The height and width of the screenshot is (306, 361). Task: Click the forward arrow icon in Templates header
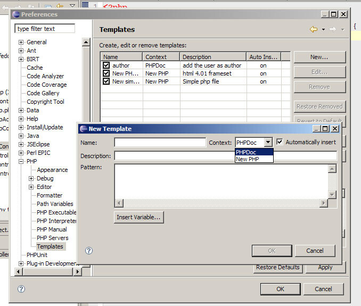coord(333,29)
